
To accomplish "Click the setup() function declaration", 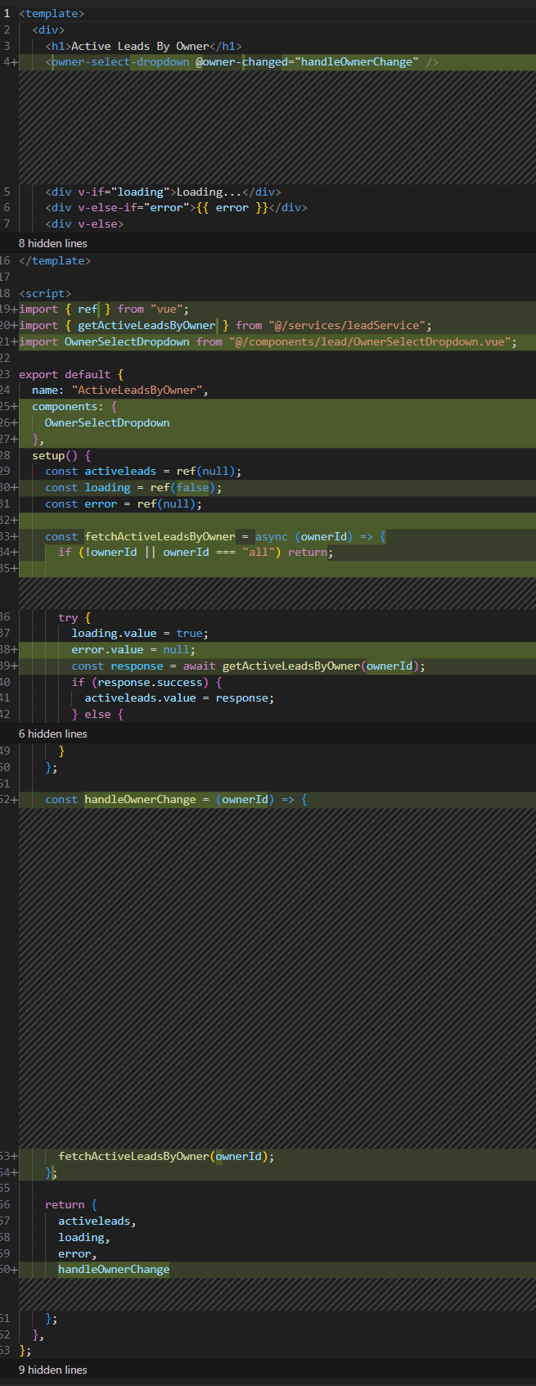I will pyautogui.click(x=54, y=455).
